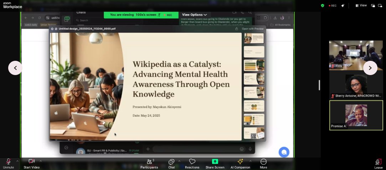Select 100x participant video tile
The image size is (386, 170).
(x=356, y=55)
